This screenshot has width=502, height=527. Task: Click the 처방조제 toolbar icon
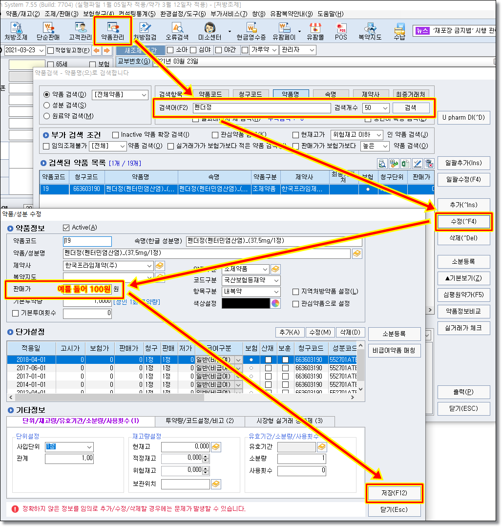(x=17, y=30)
